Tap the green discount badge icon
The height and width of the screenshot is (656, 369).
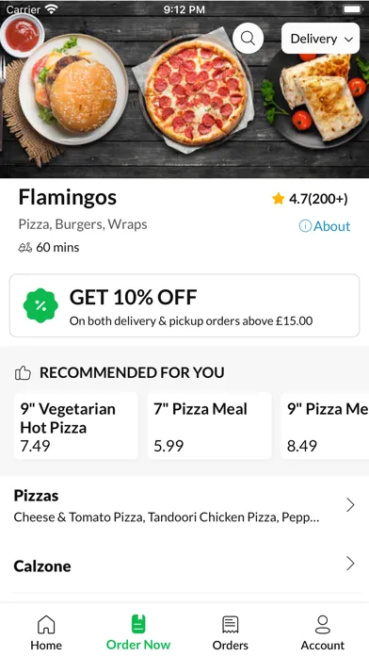[40, 305]
